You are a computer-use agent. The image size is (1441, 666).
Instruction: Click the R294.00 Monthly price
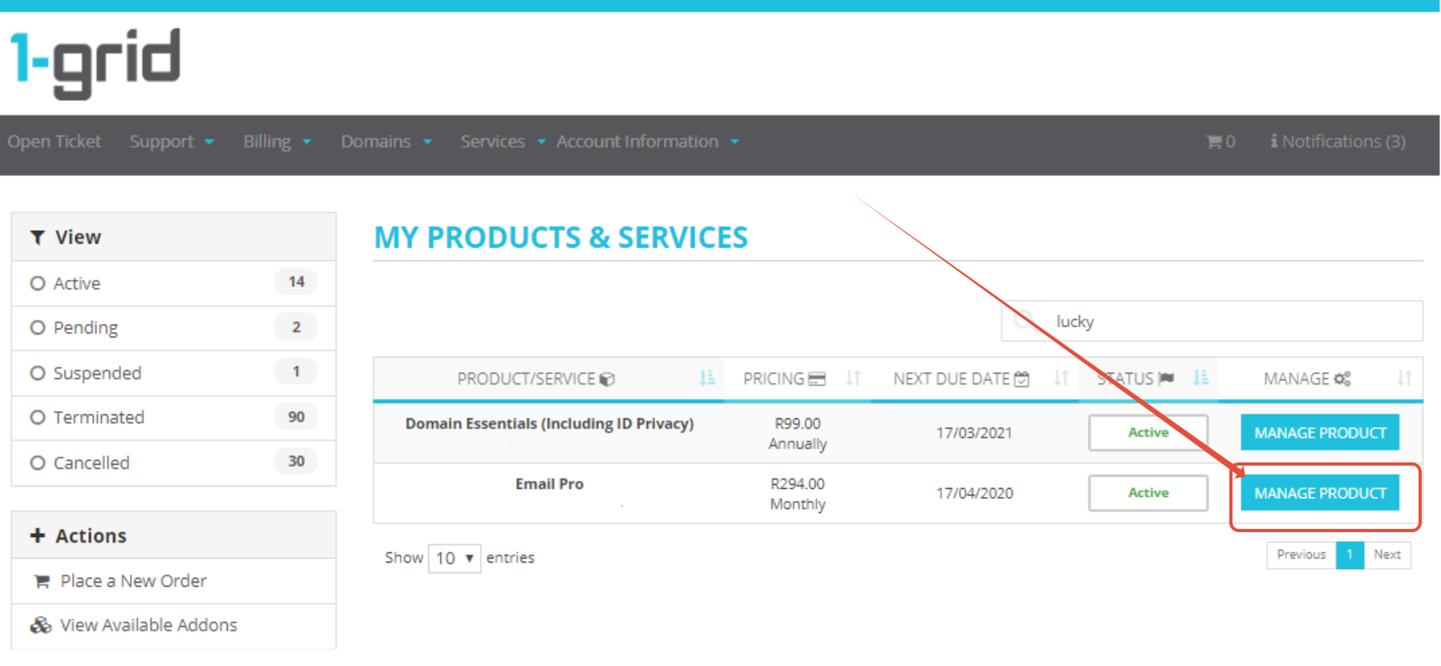pyautogui.click(x=797, y=494)
